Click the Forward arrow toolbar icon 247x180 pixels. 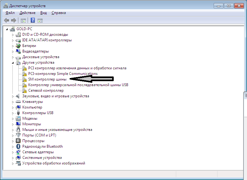pos(14,20)
